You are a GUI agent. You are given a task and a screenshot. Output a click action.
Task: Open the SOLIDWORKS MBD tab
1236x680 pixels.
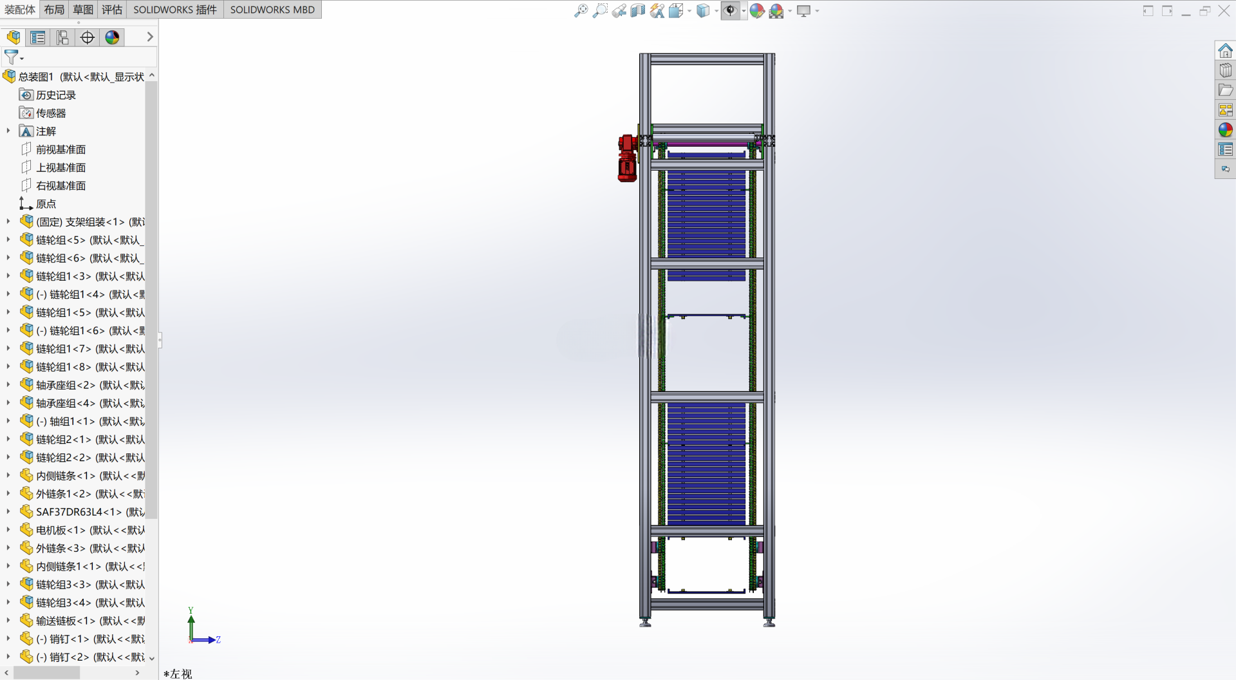tap(272, 10)
